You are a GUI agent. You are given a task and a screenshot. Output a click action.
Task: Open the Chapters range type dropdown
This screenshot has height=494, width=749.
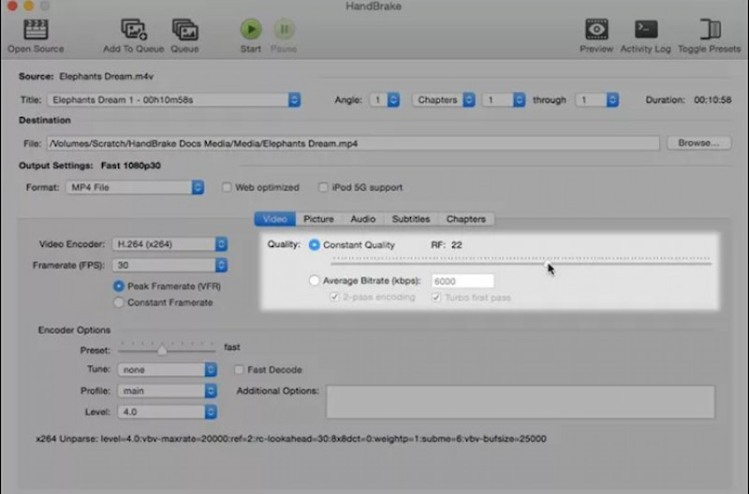444,100
